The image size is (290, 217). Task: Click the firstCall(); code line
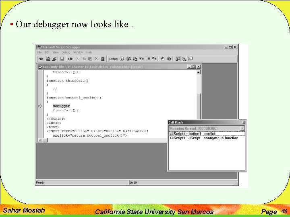[66, 111]
